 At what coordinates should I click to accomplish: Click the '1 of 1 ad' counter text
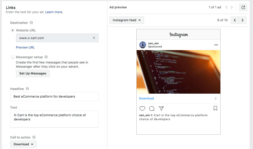click(215, 7)
